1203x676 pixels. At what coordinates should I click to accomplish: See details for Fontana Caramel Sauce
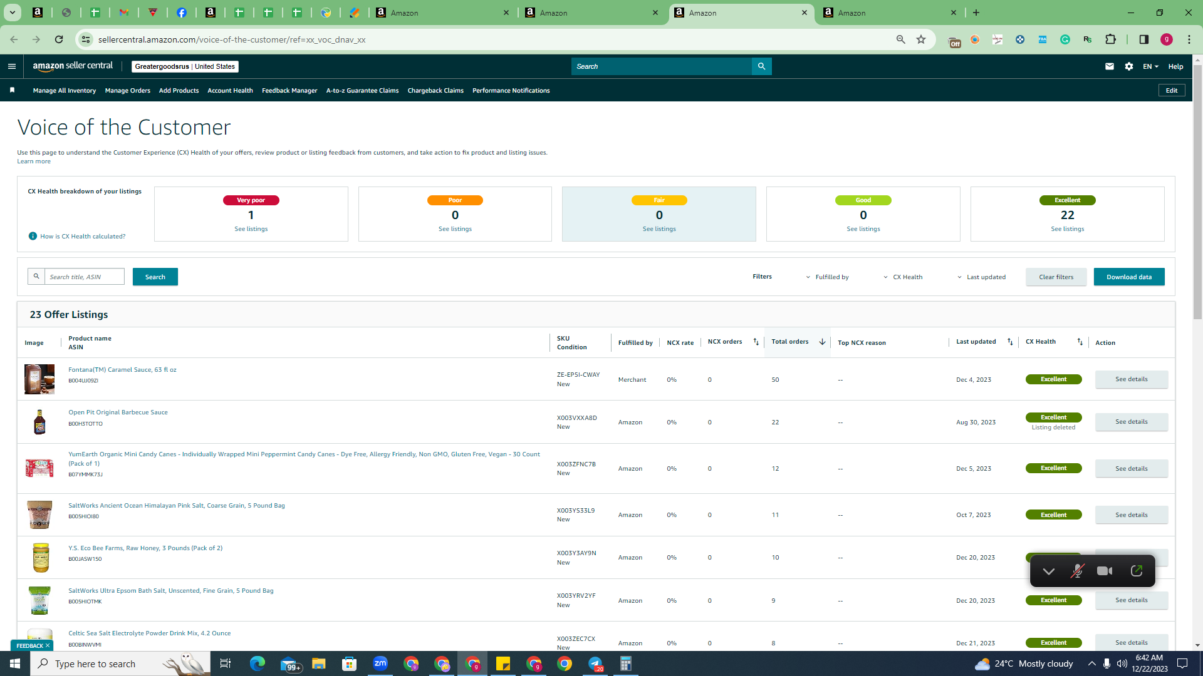click(x=1132, y=379)
